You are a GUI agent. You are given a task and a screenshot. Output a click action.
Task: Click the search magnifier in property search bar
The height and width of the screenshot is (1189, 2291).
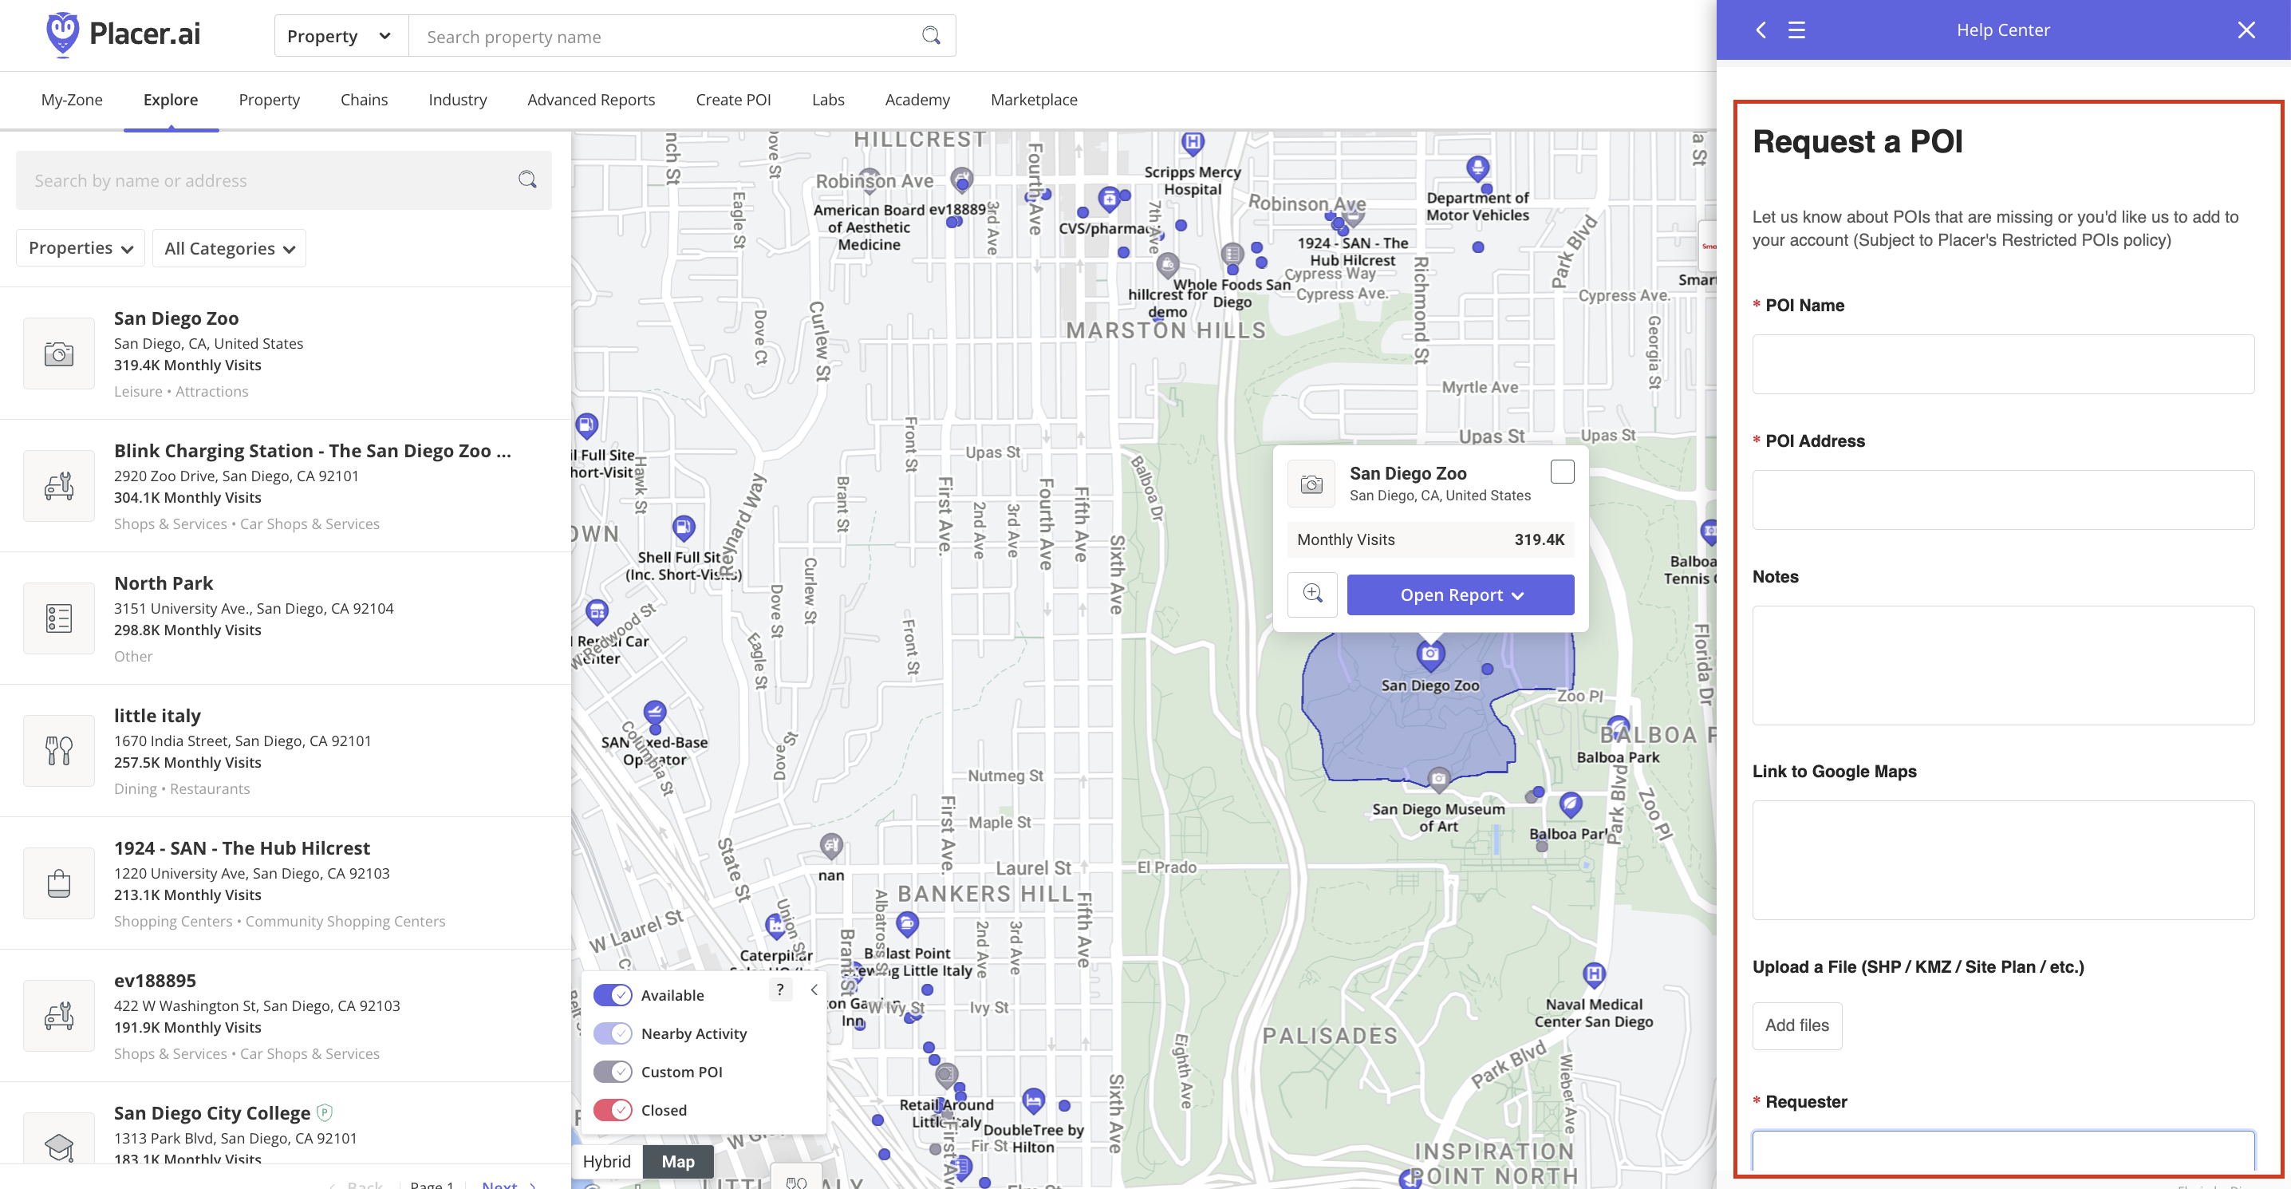point(930,36)
